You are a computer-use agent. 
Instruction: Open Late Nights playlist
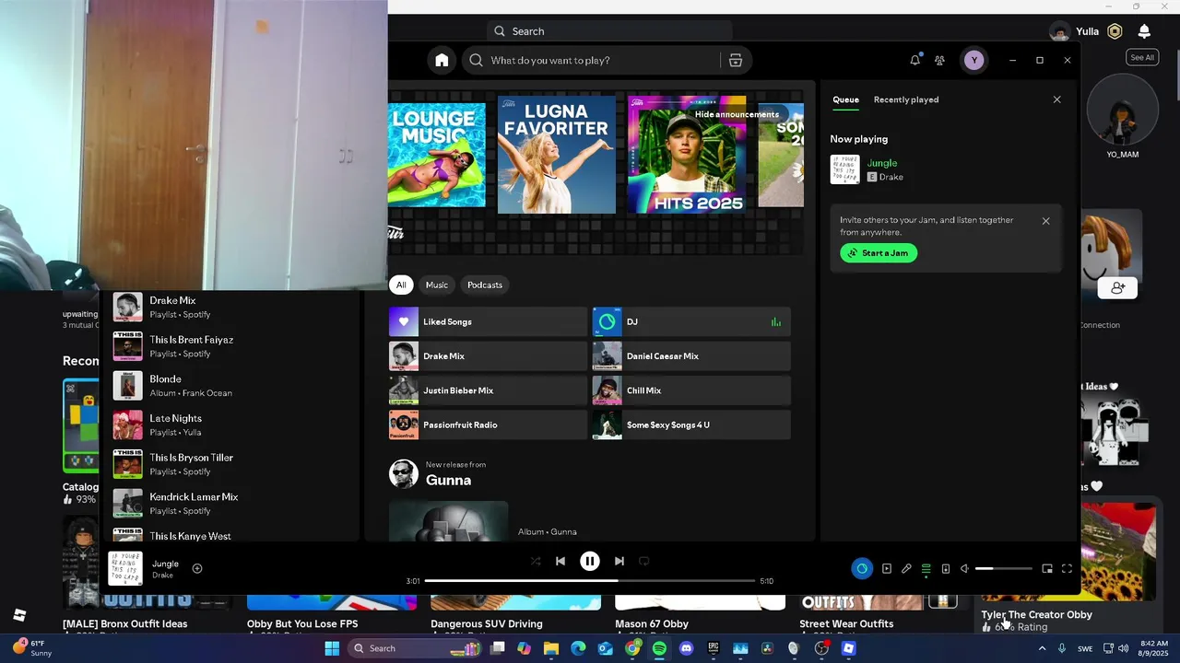tap(230, 425)
